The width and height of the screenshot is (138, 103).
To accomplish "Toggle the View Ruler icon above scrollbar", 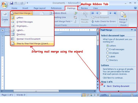I will [98, 30].
